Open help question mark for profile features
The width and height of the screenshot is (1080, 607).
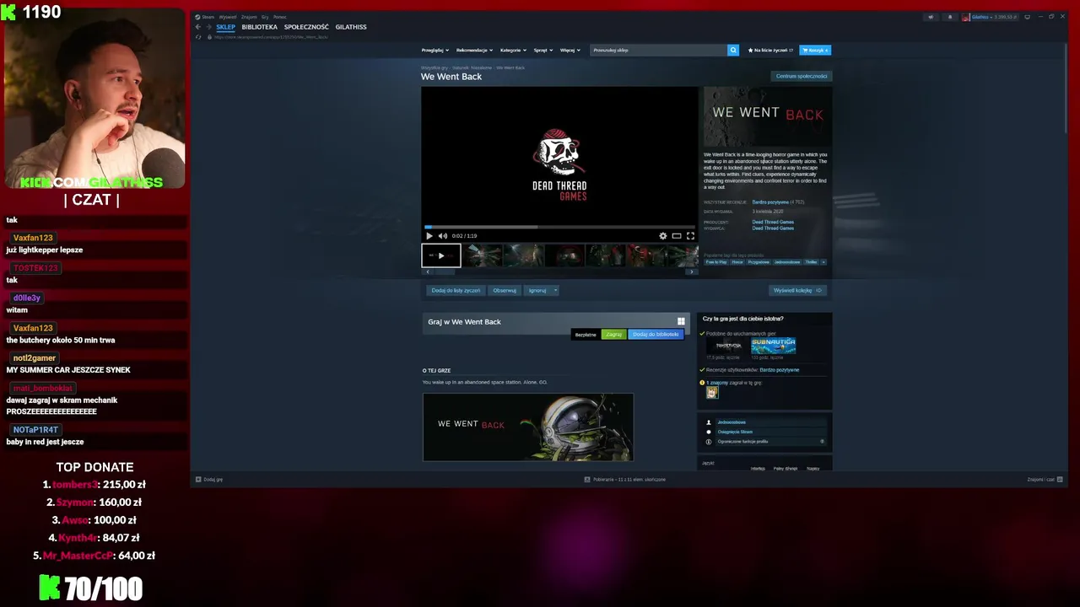(823, 441)
